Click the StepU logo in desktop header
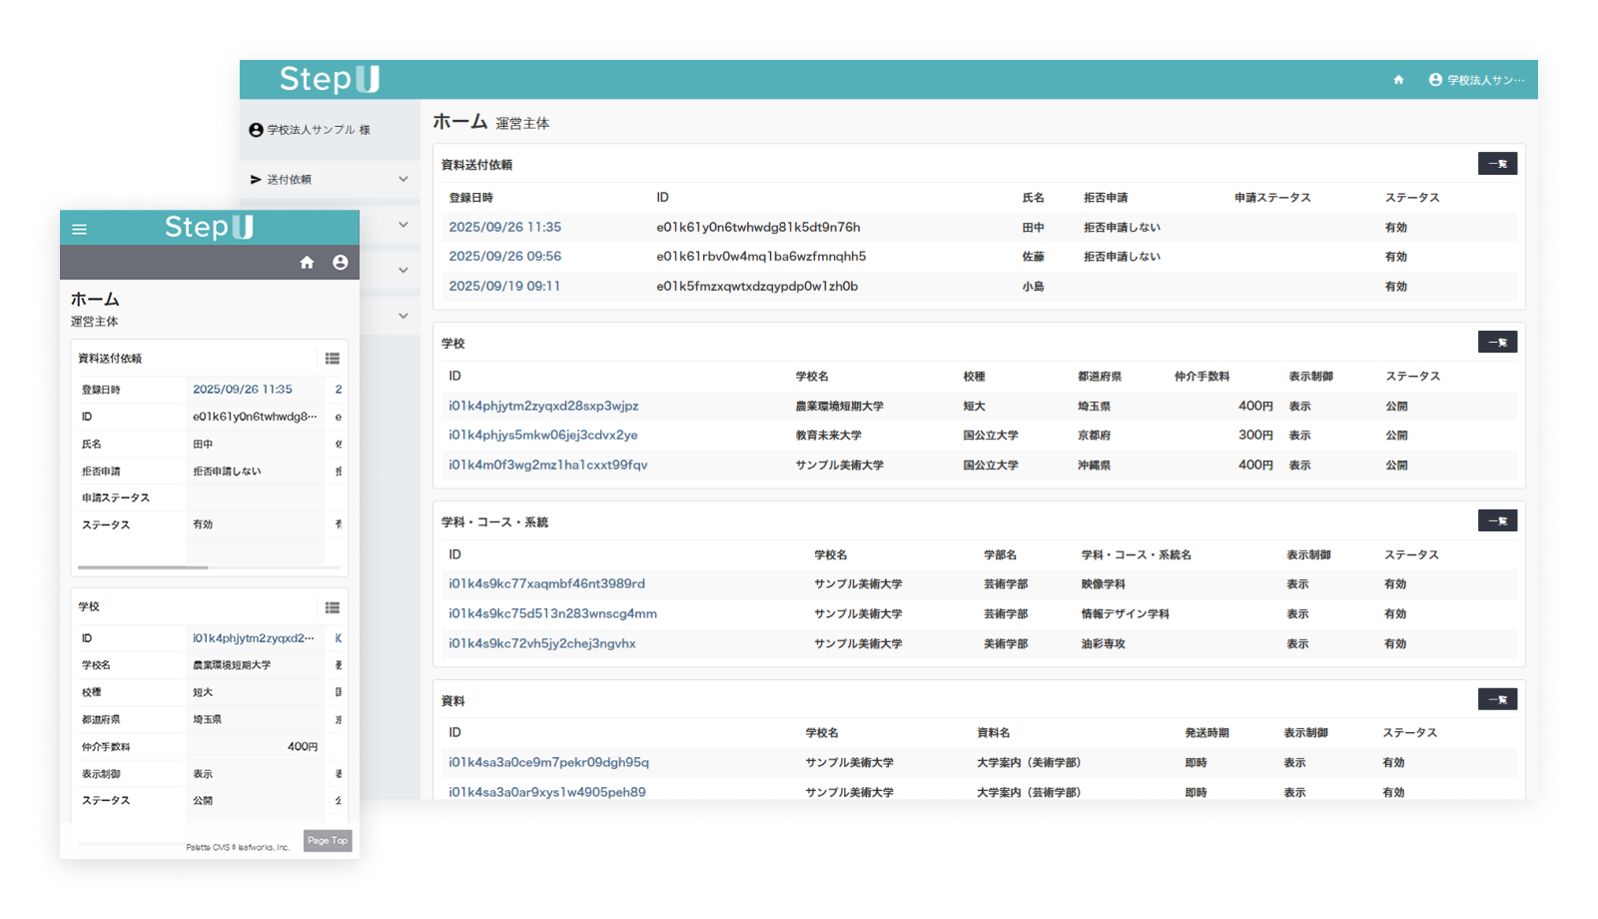 click(x=329, y=79)
